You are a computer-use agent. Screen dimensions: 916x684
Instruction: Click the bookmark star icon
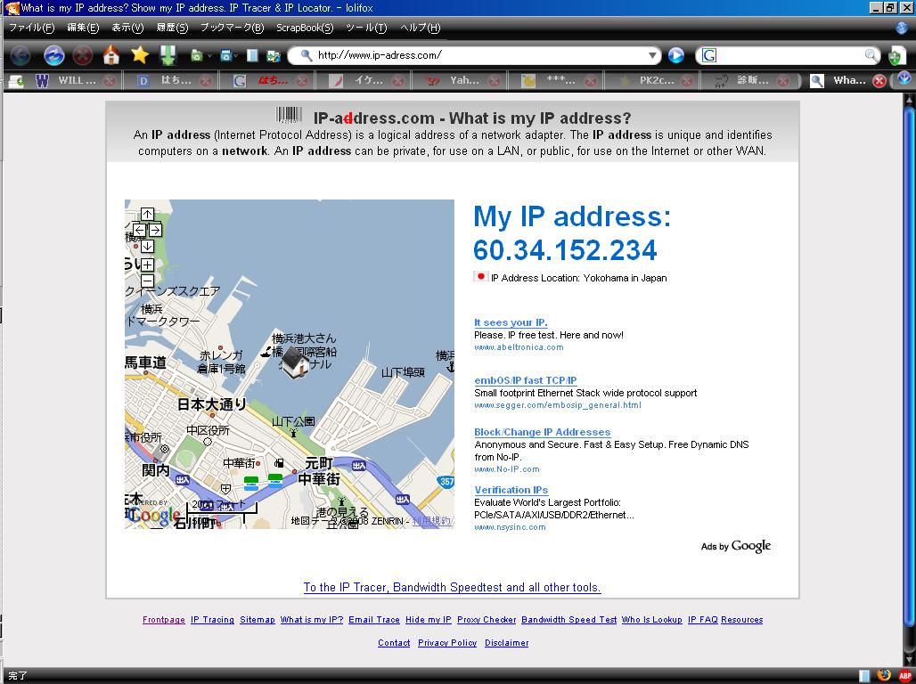coord(140,55)
